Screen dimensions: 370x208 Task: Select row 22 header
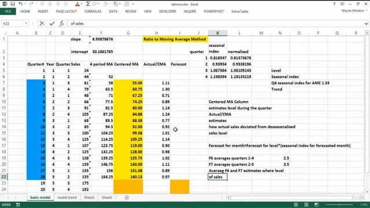click(x=4, y=177)
